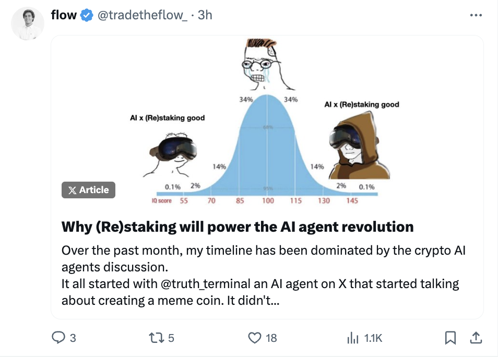Click the like count of 18
This screenshot has width=498, height=357.
pos(271,338)
